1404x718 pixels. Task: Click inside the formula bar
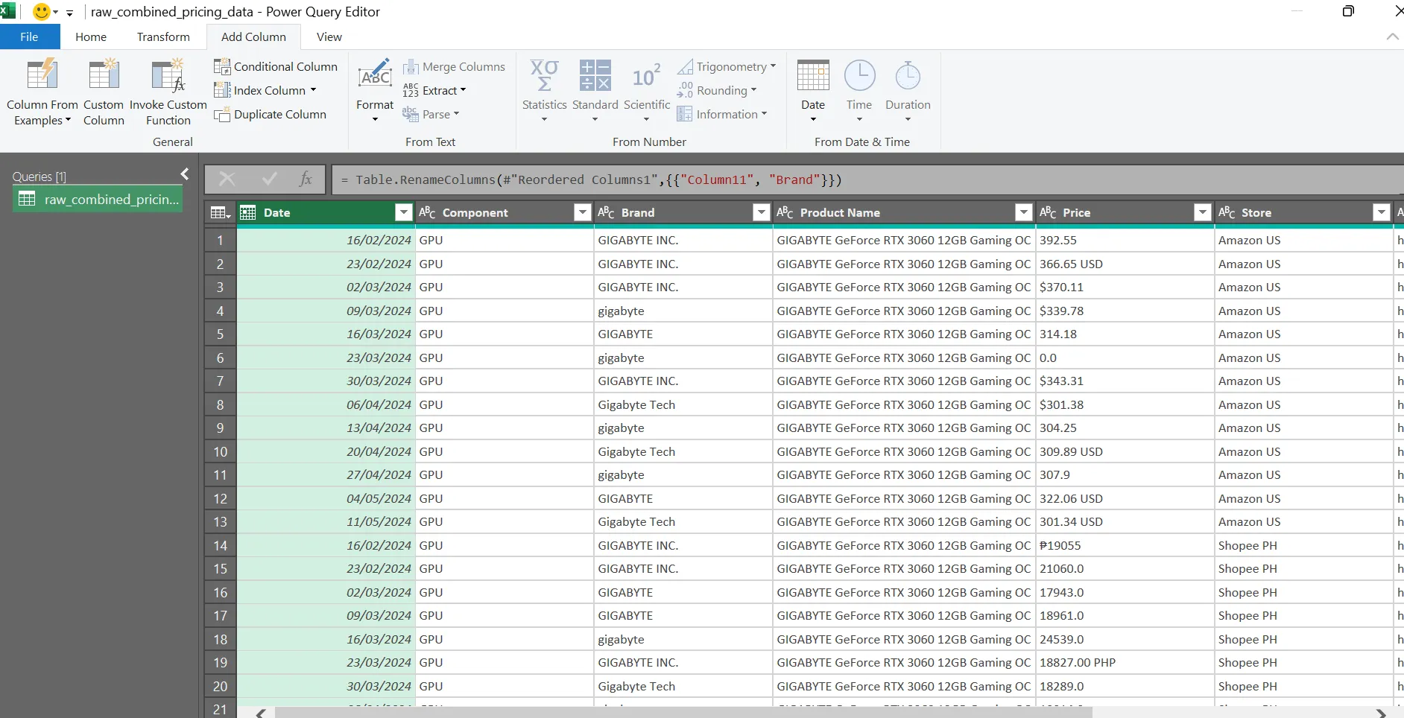point(671,179)
